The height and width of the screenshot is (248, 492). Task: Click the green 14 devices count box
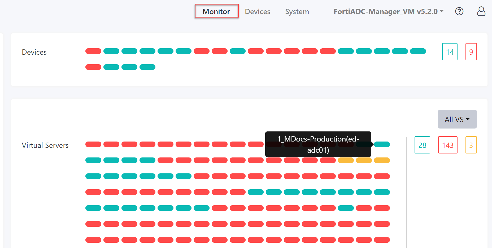coord(450,52)
